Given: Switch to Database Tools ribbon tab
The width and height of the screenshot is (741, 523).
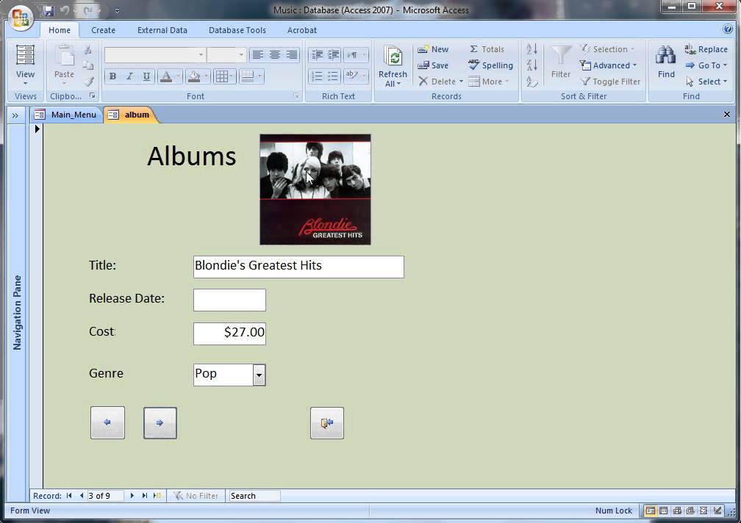Looking at the screenshot, I should click(x=237, y=29).
